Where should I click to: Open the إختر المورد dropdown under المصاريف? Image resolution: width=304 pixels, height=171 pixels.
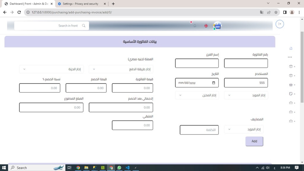pyautogui.click(x=244, y=129)
